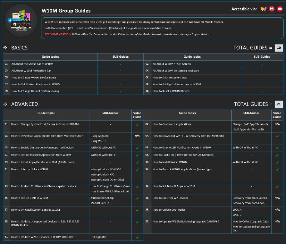Click 'Interop Unlock X50' sub-guide
Image resolution: width=286 pixels, height=244 pixels.
click(x=102, y=174)
